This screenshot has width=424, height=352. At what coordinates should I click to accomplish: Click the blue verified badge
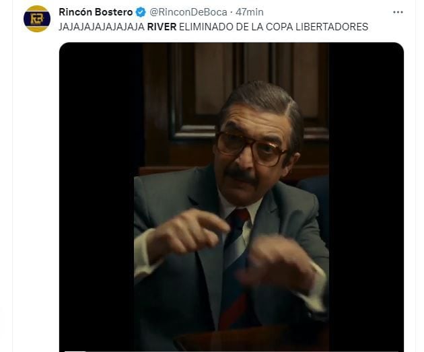[x=141, y=12]
